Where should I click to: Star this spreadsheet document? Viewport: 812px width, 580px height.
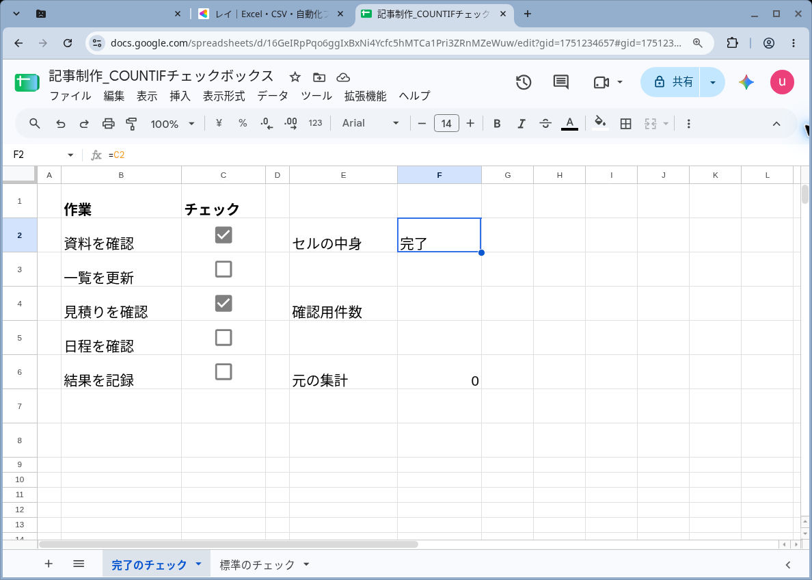[295, 77]
